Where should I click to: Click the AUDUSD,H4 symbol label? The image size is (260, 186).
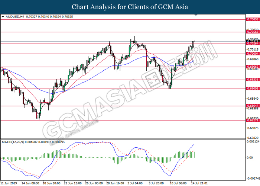point(14,17)
